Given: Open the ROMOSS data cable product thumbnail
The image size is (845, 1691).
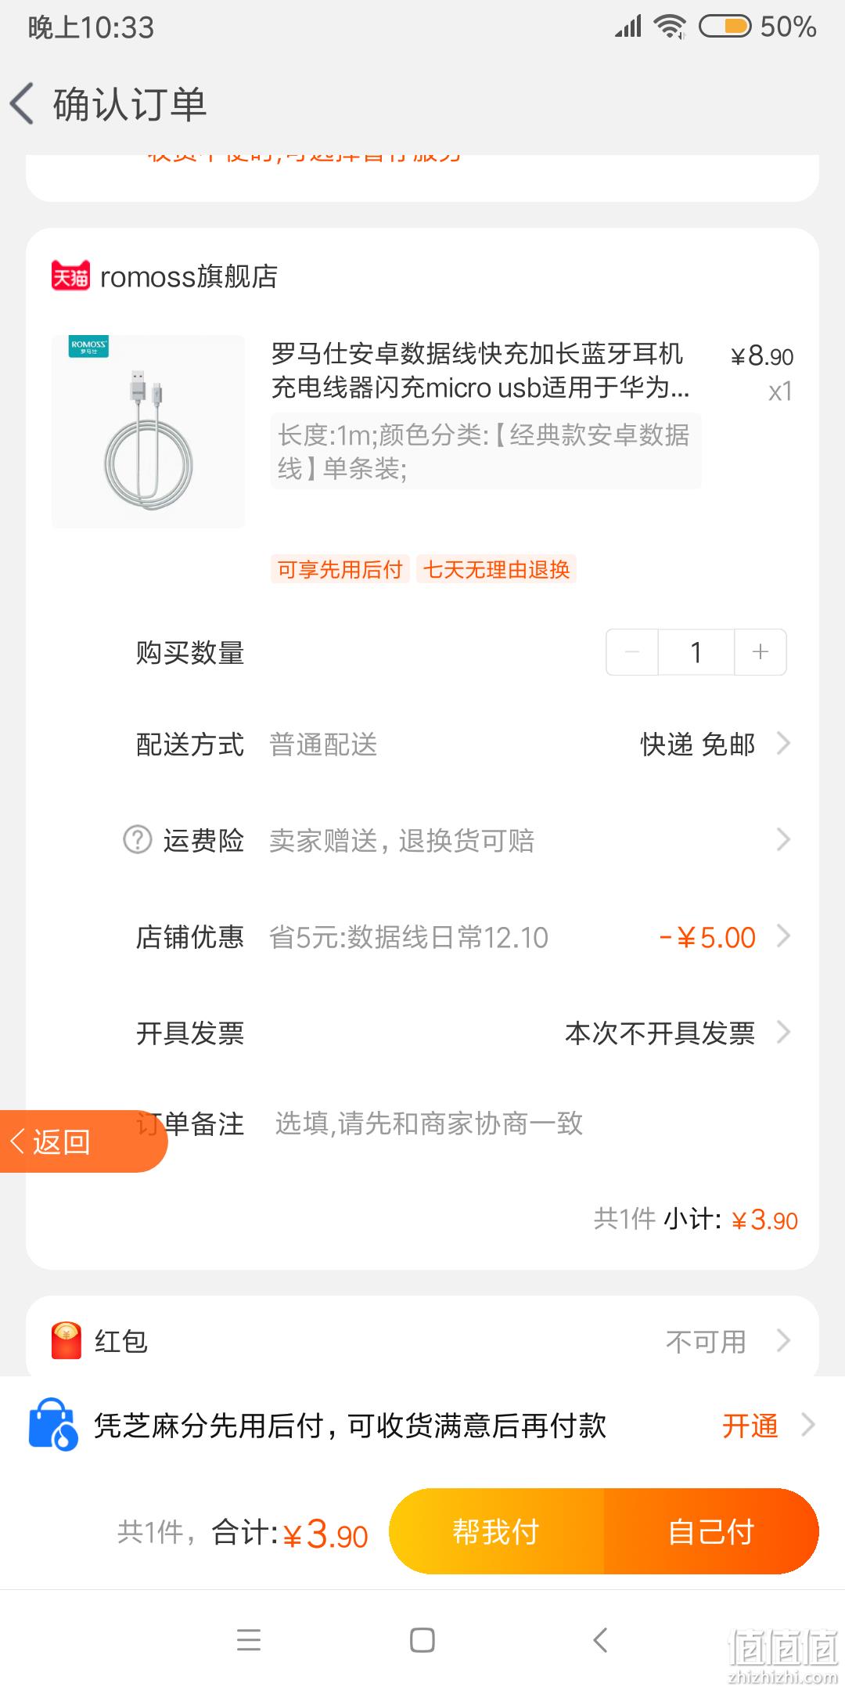Looking at the screenshot, I should [148, 431].
